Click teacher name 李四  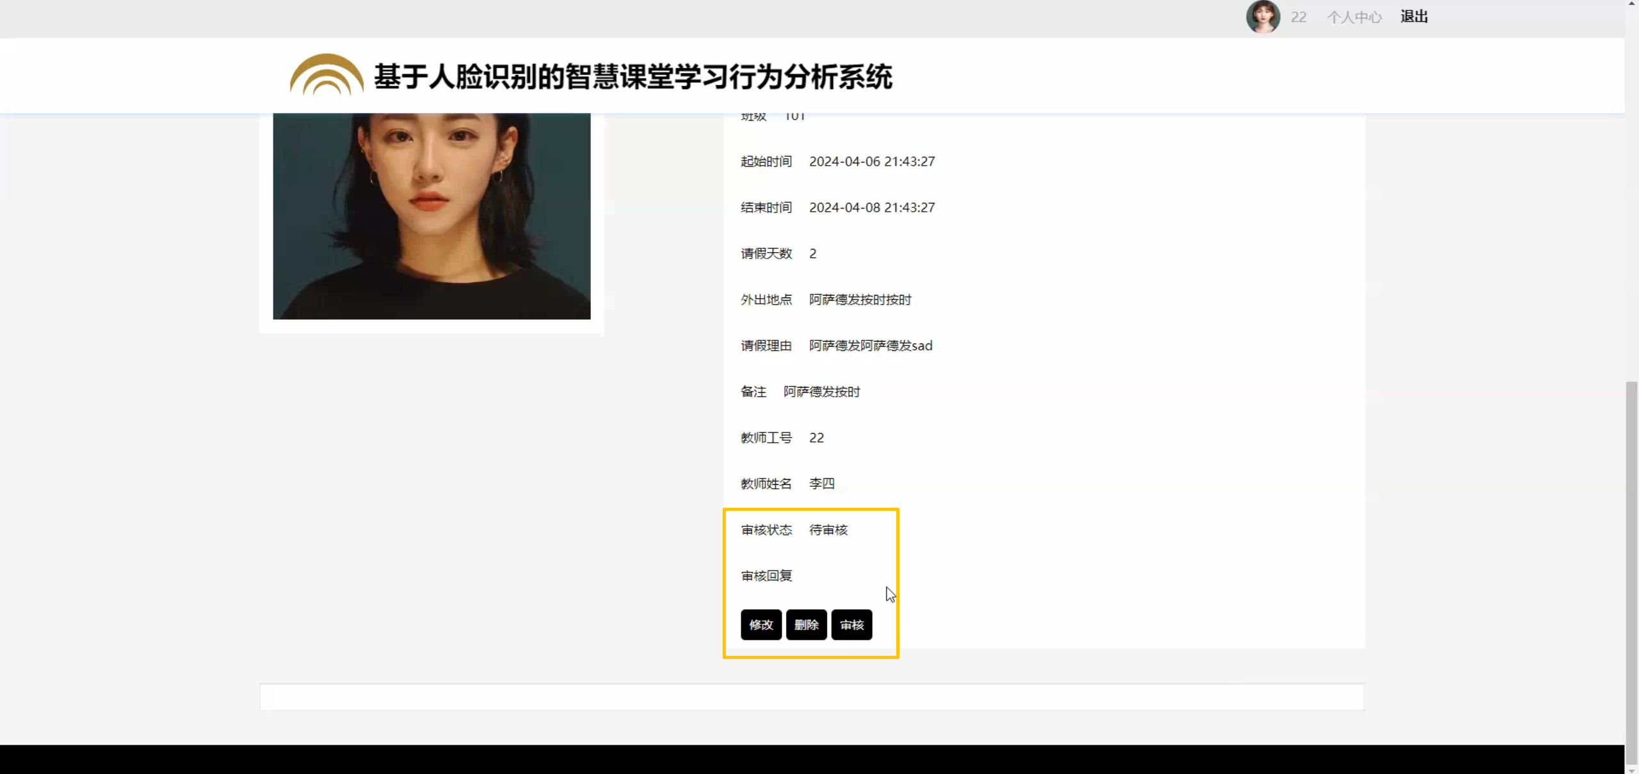point(821,484)
